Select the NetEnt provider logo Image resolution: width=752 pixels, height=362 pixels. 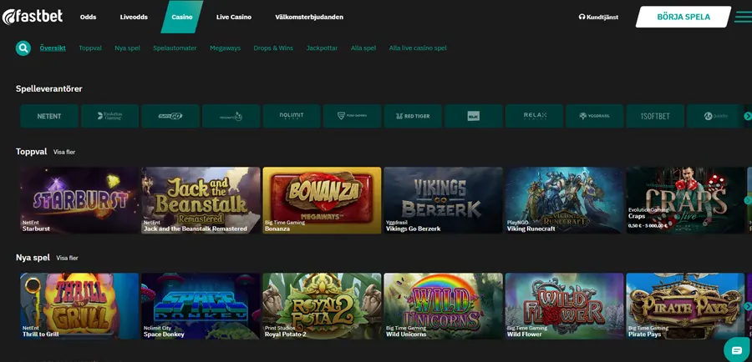pyautogui.click(x=49, y=116)
